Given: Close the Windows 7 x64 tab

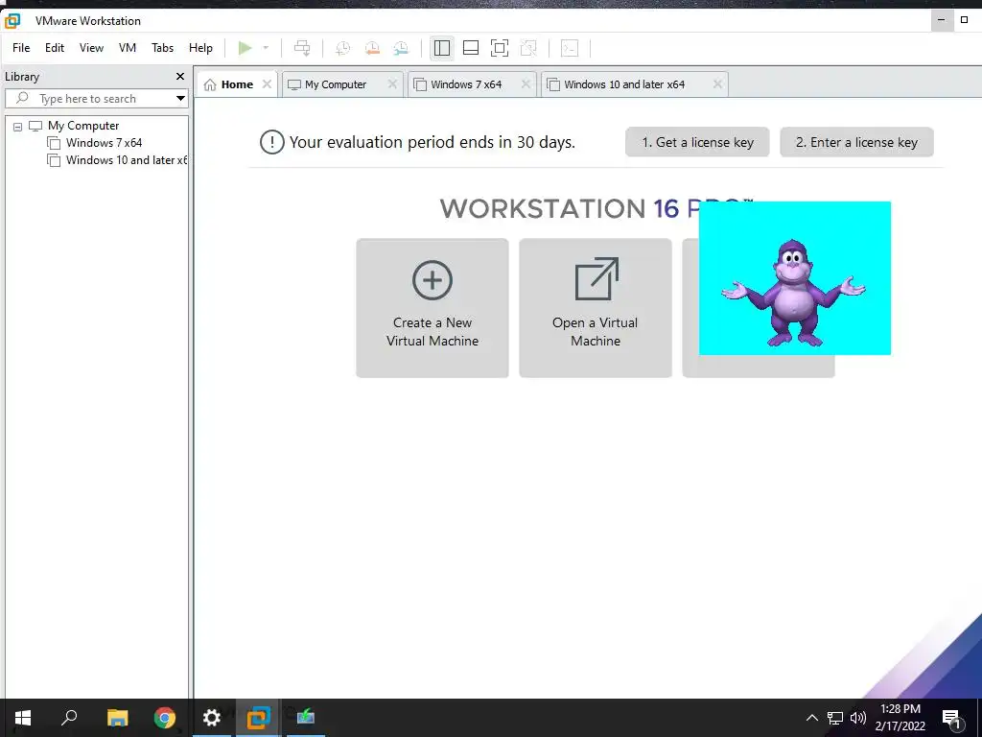Looking at the screenshot, I should (x=526, y=84).
